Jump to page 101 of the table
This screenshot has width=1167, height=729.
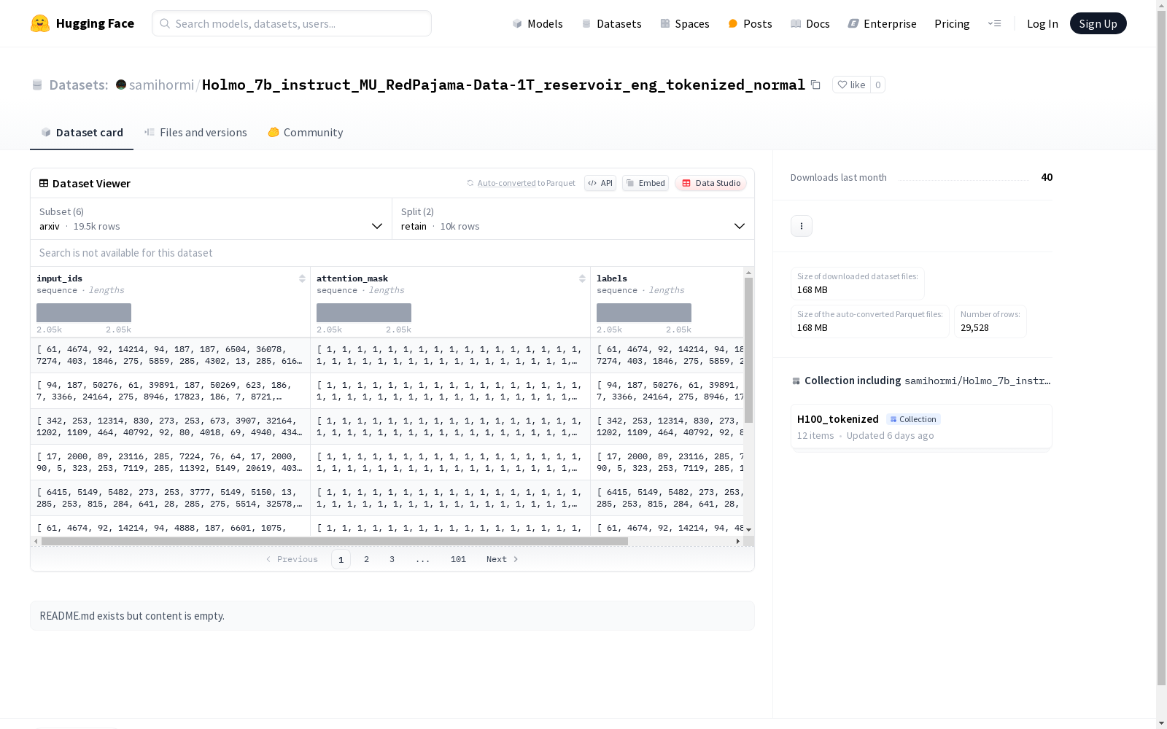(458, 559)
